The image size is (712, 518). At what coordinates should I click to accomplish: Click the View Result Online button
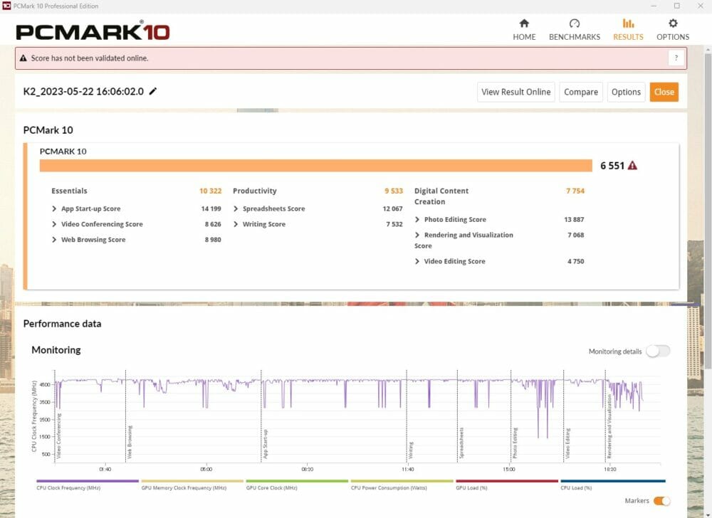point(515,92)
